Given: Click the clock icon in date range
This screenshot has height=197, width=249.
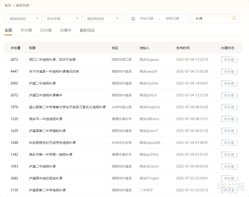Looking at the screenshot, I should 133,19.
